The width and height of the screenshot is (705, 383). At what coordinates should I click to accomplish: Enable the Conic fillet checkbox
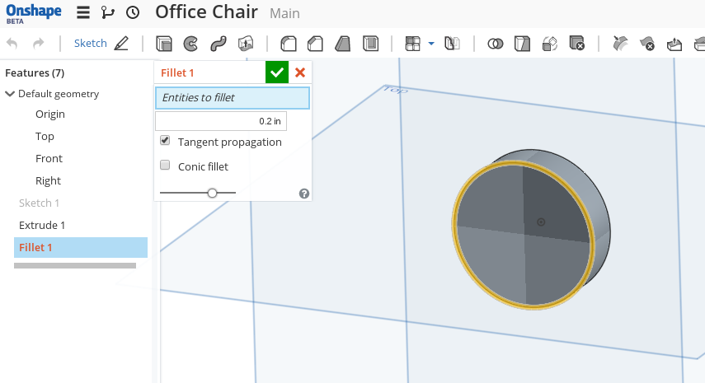pos(165,166)
